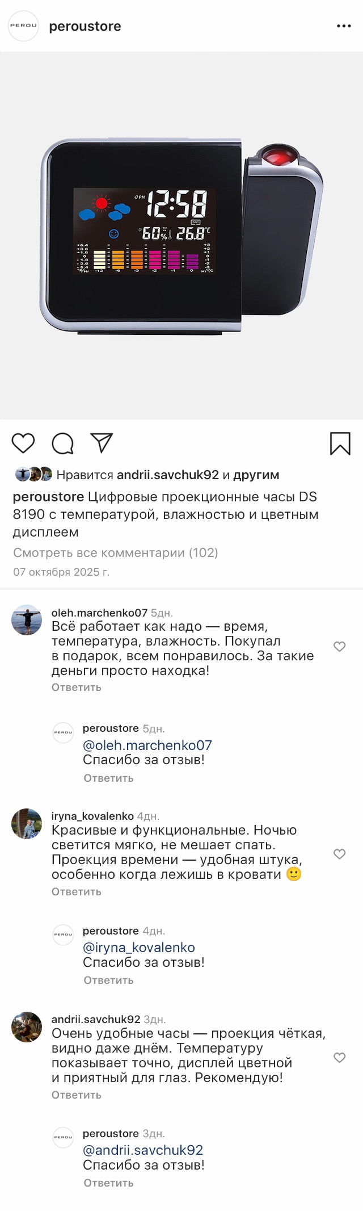Save post with bookmark icon

tap(340, 443)
